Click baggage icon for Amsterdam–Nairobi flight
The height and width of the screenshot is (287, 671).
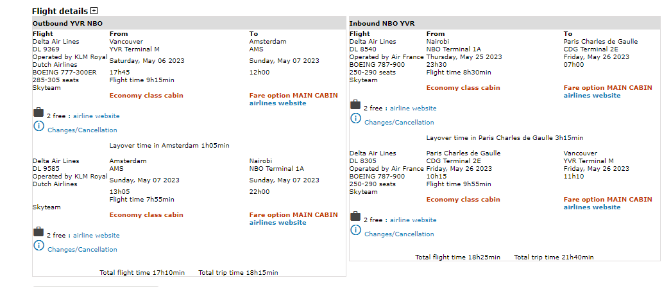click(x=38, y=231)
